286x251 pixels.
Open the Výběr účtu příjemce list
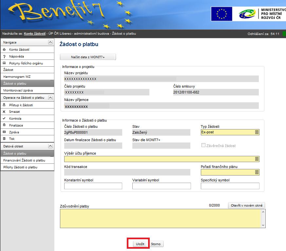257,159
